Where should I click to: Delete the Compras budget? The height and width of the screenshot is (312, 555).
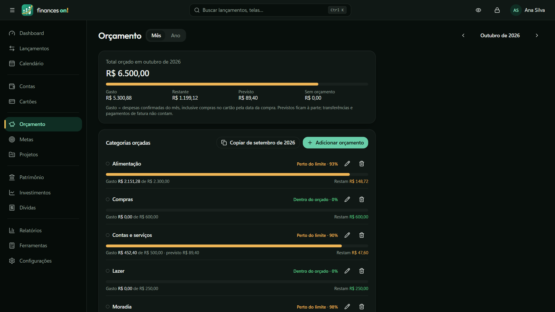(x=362, y=199)
